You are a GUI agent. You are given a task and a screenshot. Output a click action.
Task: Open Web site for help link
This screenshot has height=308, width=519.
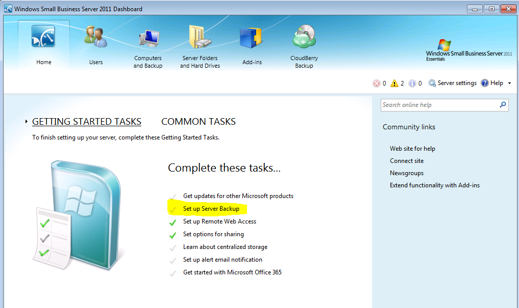tap(412, 149)
